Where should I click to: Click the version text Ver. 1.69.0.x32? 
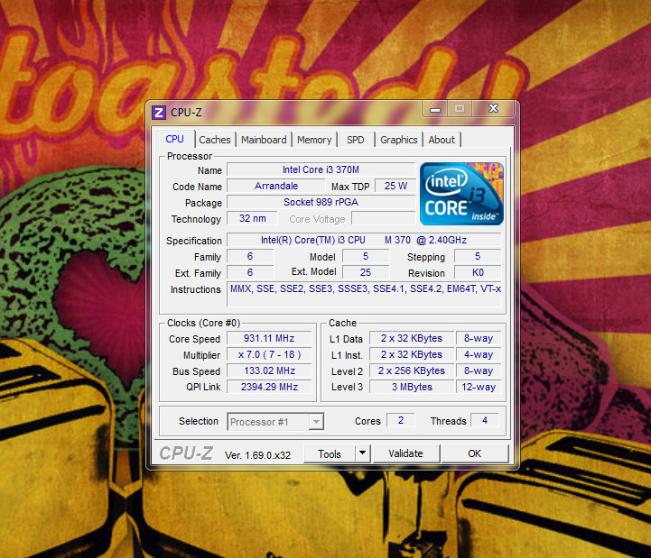257,455
